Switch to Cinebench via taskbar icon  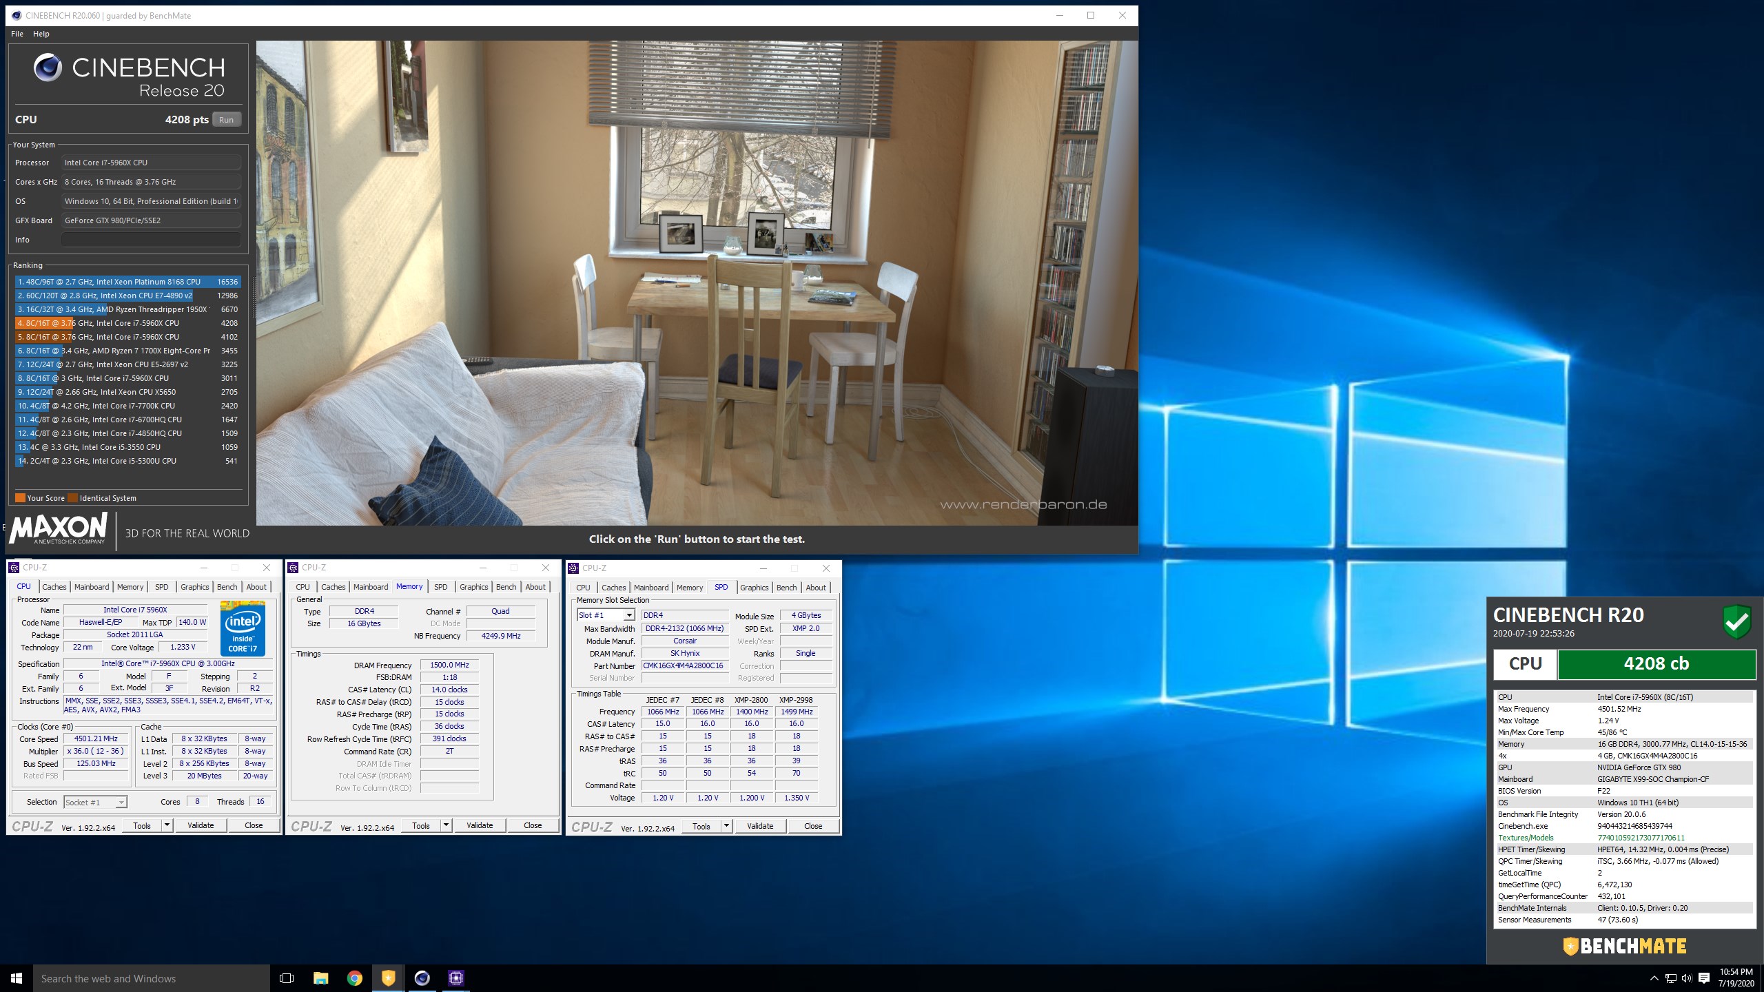tap(422, 978)
